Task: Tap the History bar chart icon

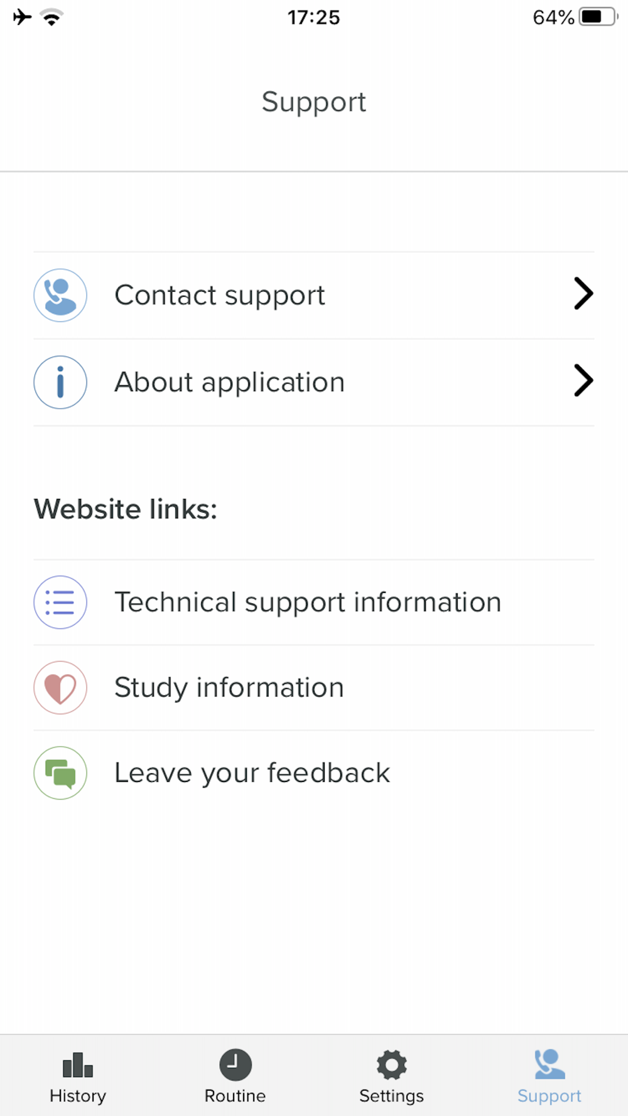Action: click(78, 1065)
